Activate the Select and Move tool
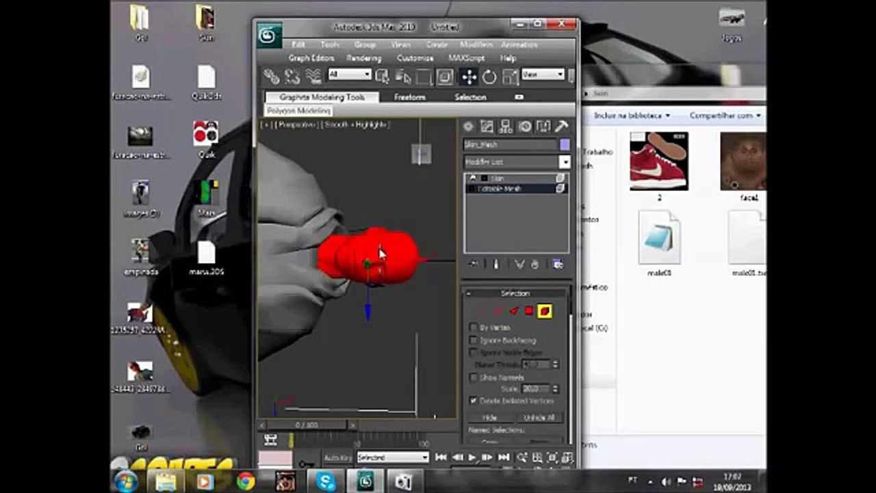Image resolution: width=876 pixels, height=493 pixels. tap(469, 77)
